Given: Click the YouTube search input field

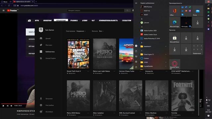Looking at the screenshot, I should coord(96,10).
